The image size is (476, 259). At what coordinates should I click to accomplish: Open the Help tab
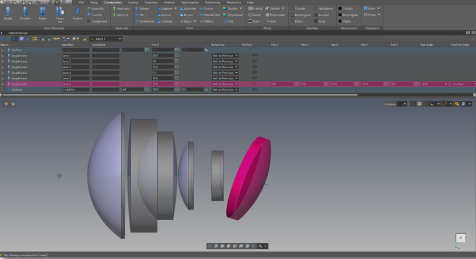tap(250, 3)
